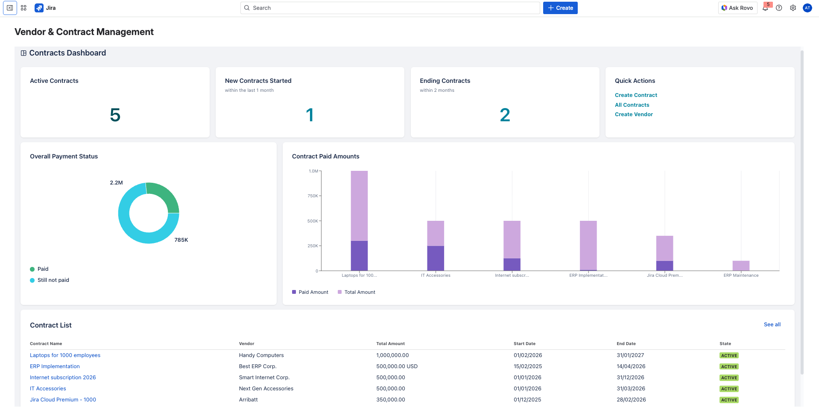Click the Jira logo
This screenshot has width=819, height=407.
45,8
